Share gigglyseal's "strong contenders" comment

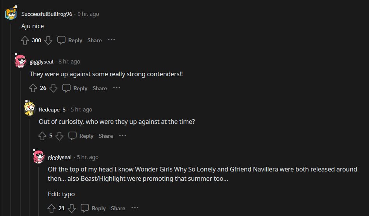tap(100, 88)
